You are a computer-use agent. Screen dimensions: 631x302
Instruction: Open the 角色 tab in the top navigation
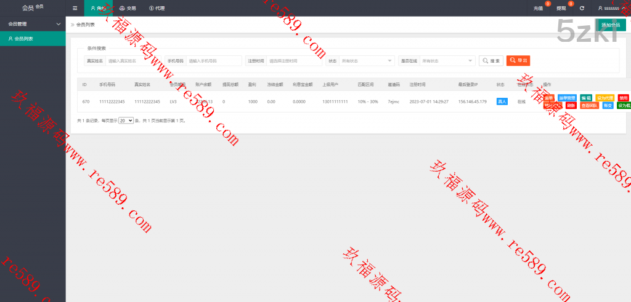[98, 8]
